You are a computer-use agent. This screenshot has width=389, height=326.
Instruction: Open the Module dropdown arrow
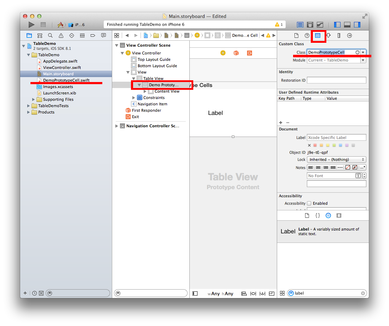coord(363,60)
